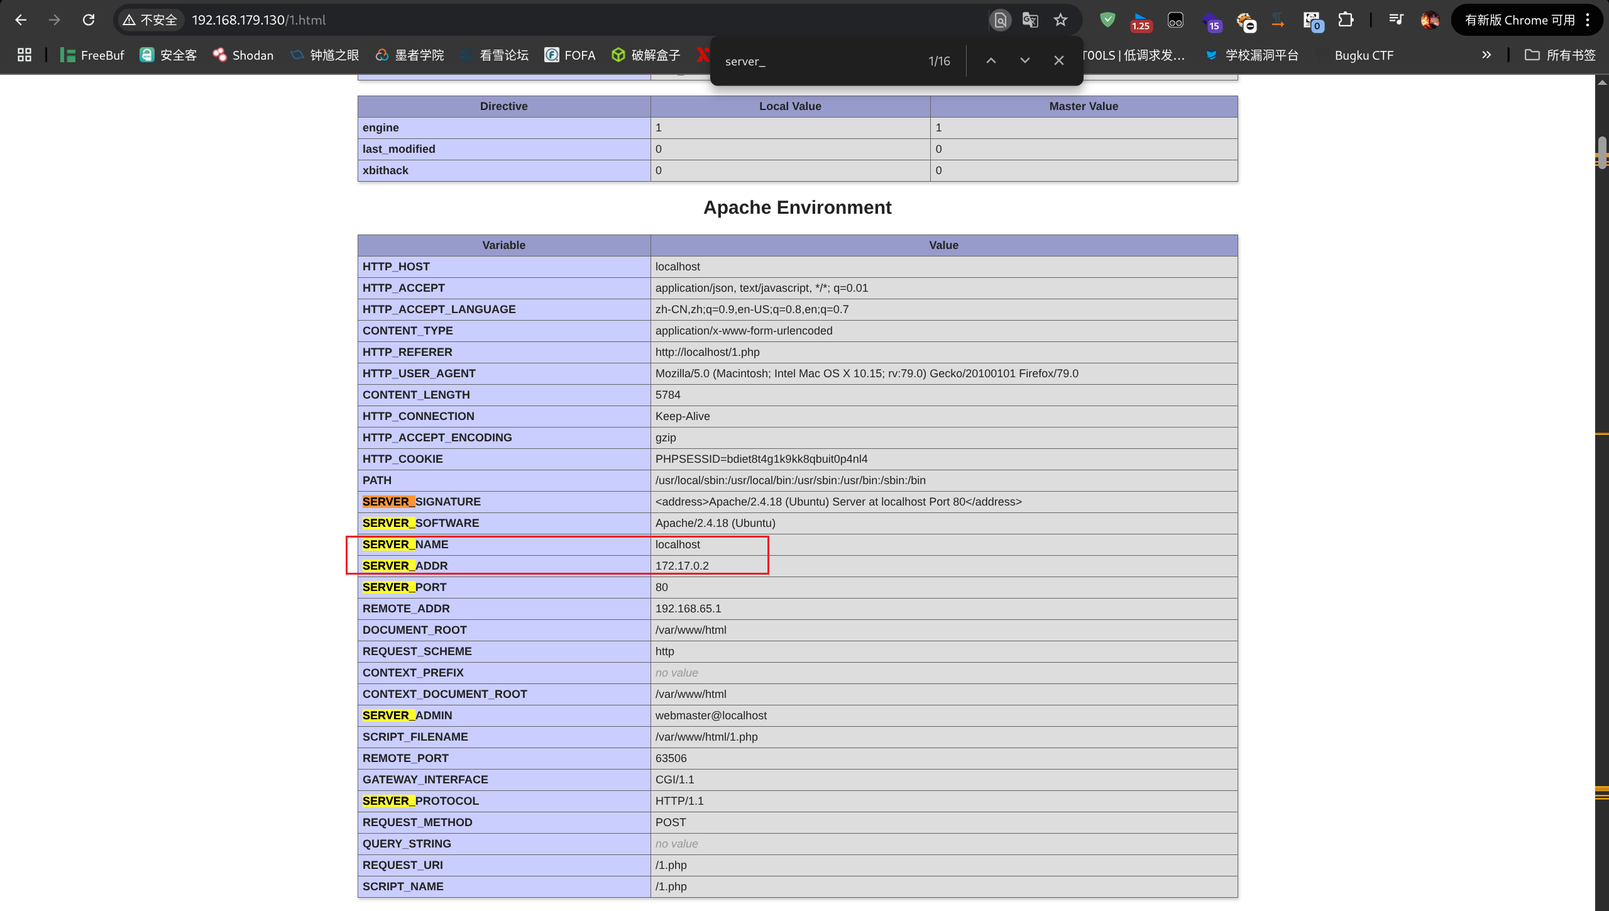Open the Chrome three-dot menu
Screen dimensions: 1609x911
coord(1588,20)
